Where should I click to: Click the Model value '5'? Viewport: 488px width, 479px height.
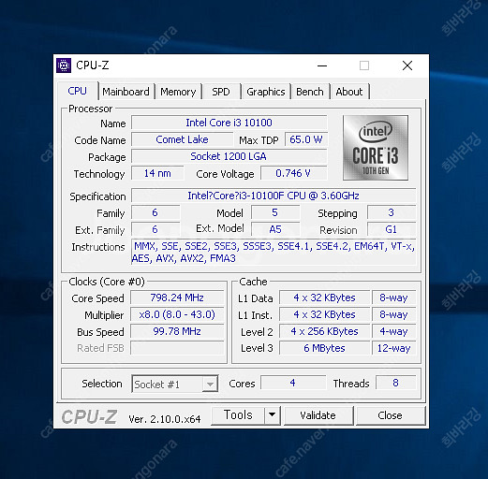(x=275, y=212)
